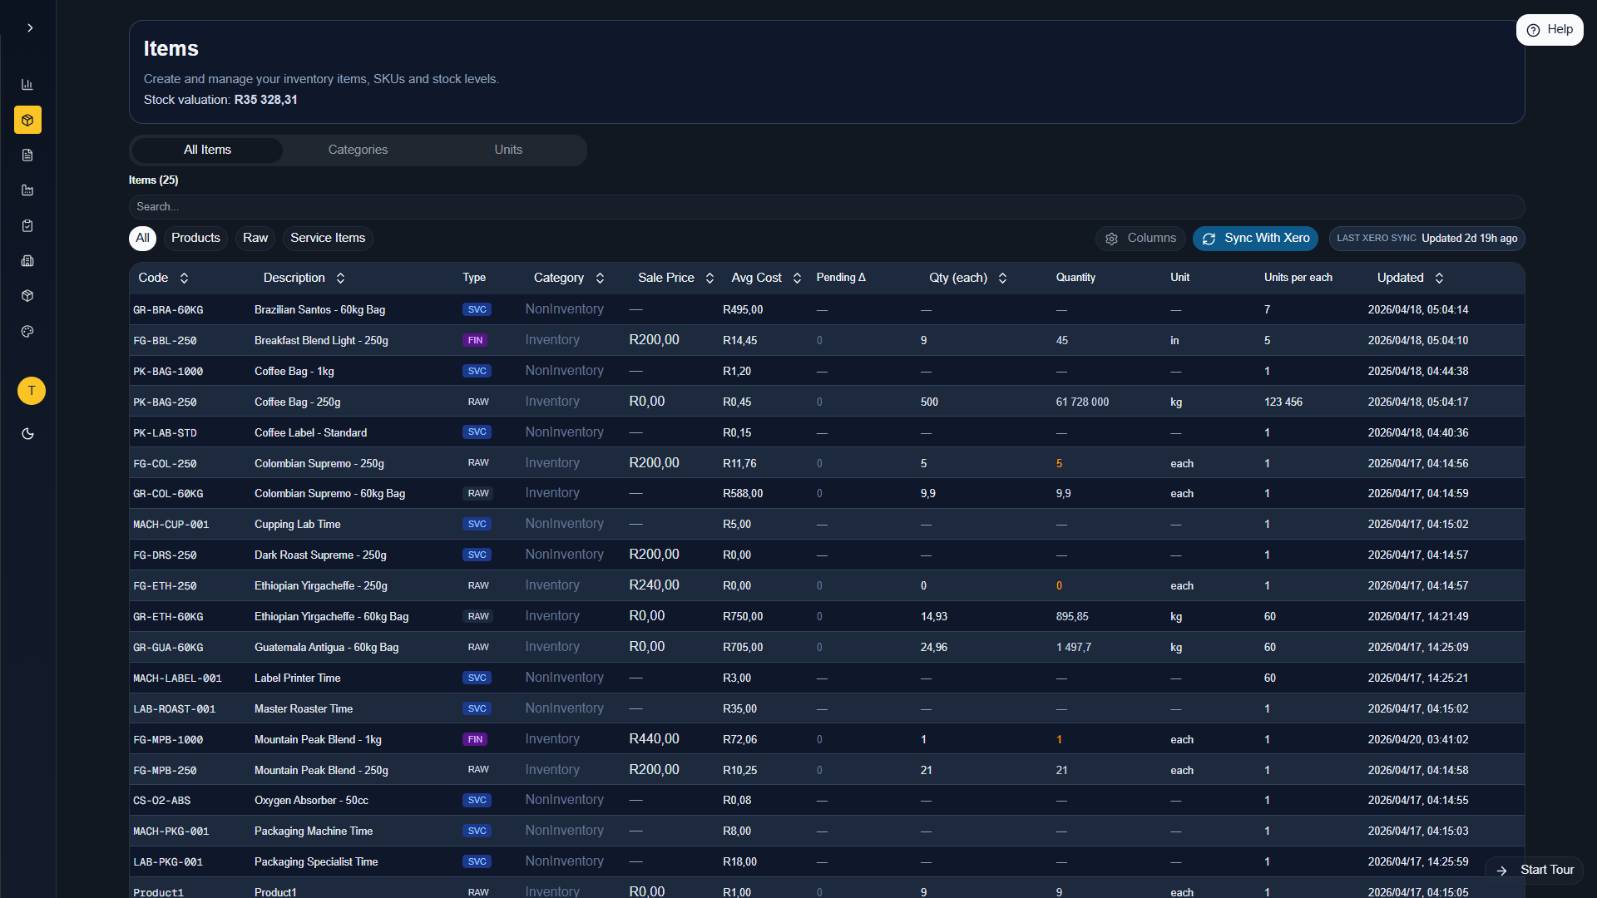Filter items by Service Items
1597x898 pixels.
328,239
